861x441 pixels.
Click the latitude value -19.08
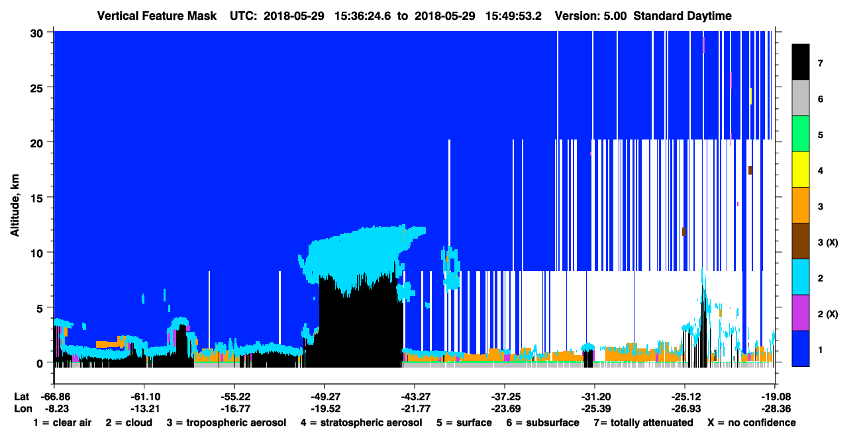tap(774, 396)
